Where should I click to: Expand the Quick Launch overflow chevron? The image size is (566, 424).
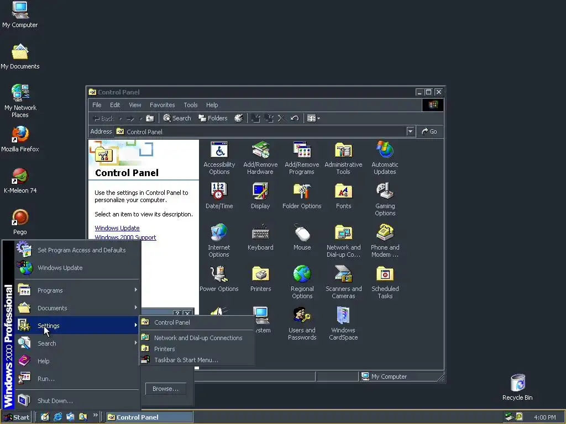[x=95, y=415]
